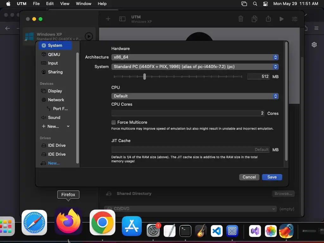
Task: Click the clone VM icon
Action: 254,19
